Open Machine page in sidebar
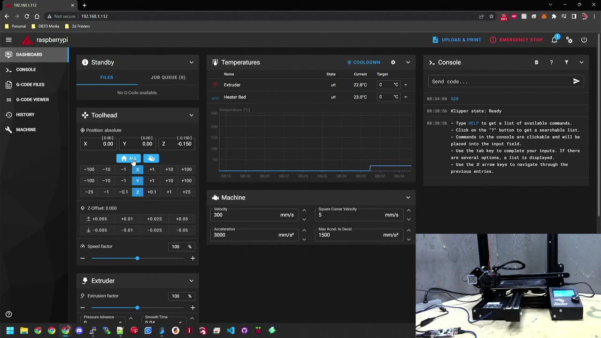This screenshot has width=601, height=338. click(x=34, y=130)
